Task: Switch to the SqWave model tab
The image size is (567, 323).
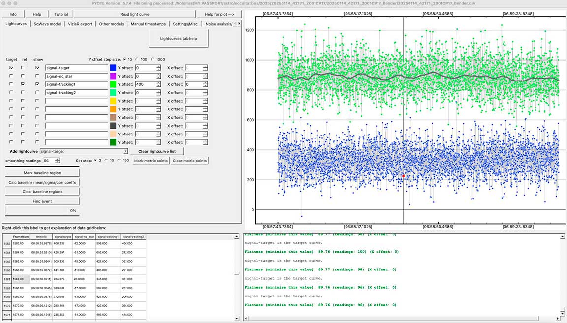Action: pyautogui.click(x=47, y=24)
